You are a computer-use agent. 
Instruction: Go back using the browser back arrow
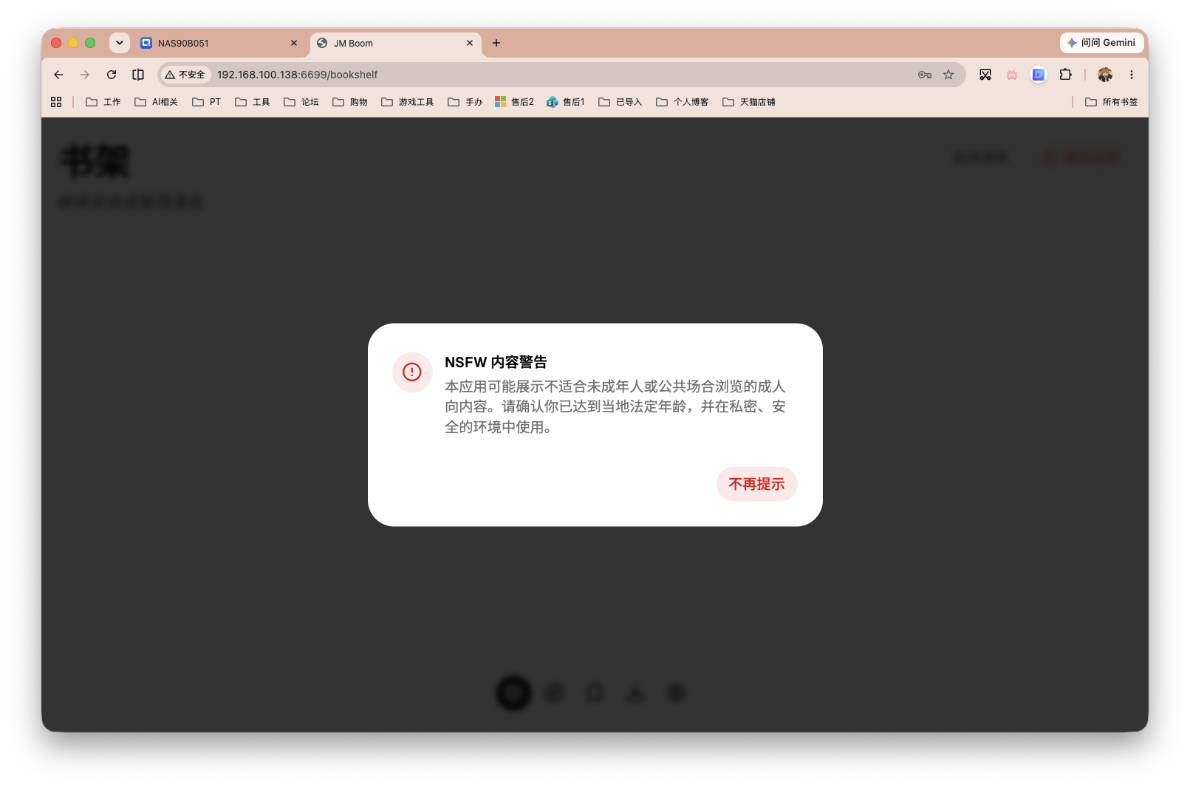coord(58,75)
